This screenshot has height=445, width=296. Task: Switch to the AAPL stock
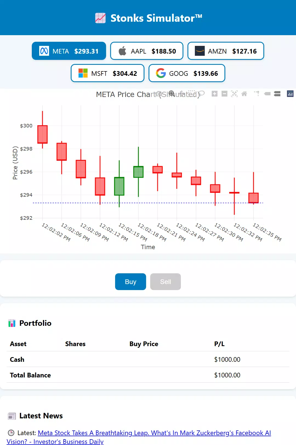[x=147, y=51]
